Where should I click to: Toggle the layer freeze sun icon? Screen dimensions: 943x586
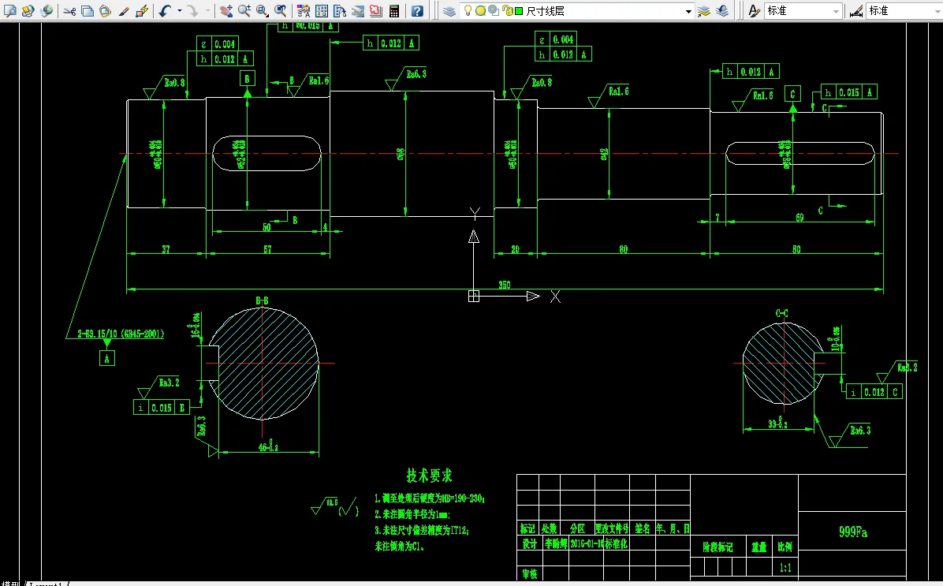click(480, 11)
